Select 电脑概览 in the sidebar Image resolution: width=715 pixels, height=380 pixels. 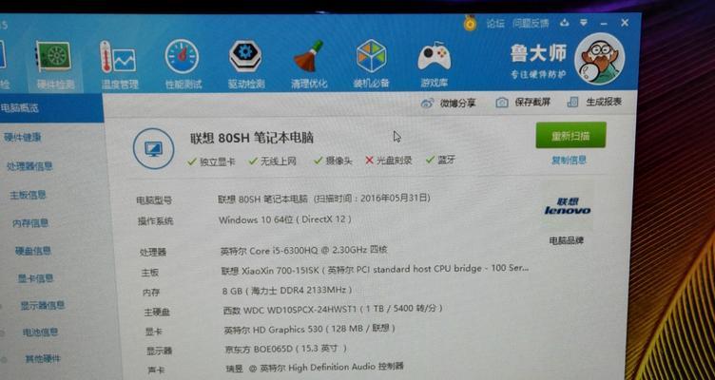[51, 108]
